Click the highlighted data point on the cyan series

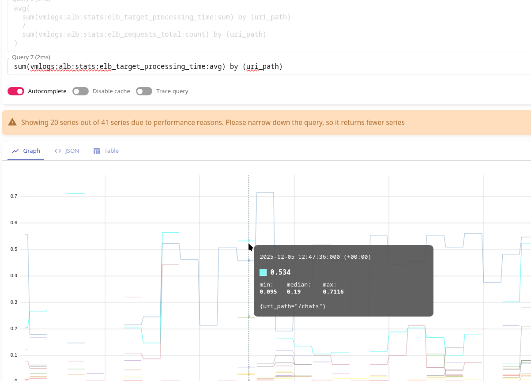click(249, 241)
